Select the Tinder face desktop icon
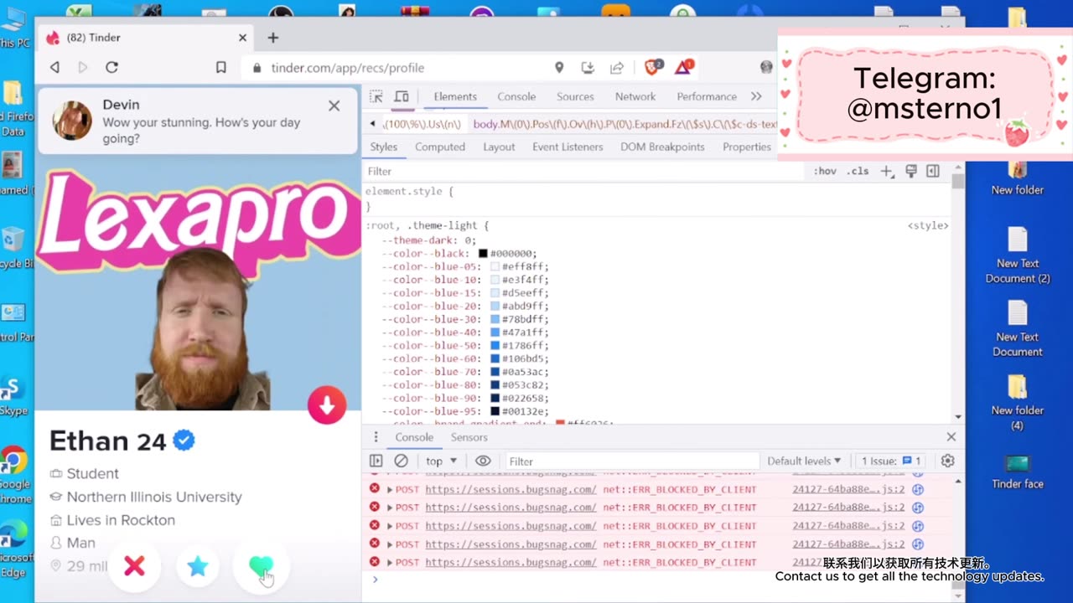The image size is (1073, 603). coord(1018,472)
